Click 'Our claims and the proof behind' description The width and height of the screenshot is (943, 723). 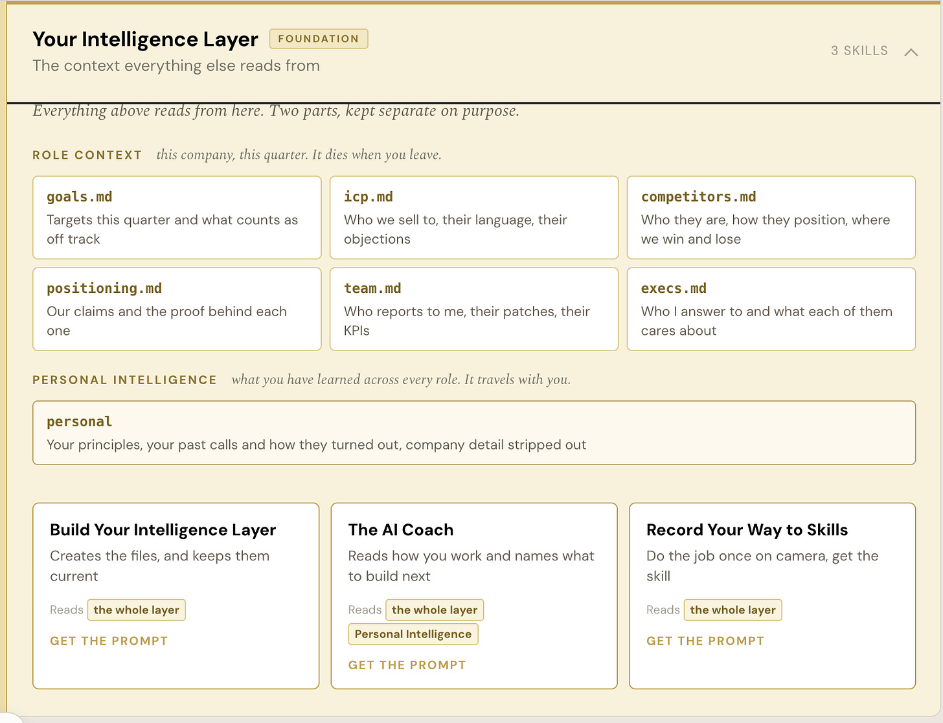pos(166,321)
